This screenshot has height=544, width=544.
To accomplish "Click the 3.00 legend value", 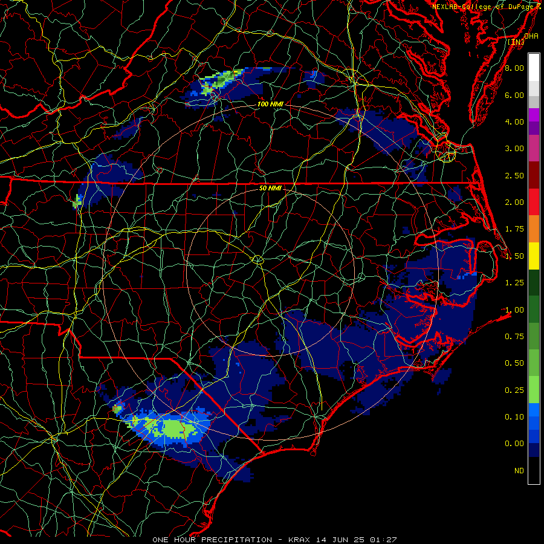I will (x=514, y=149).
